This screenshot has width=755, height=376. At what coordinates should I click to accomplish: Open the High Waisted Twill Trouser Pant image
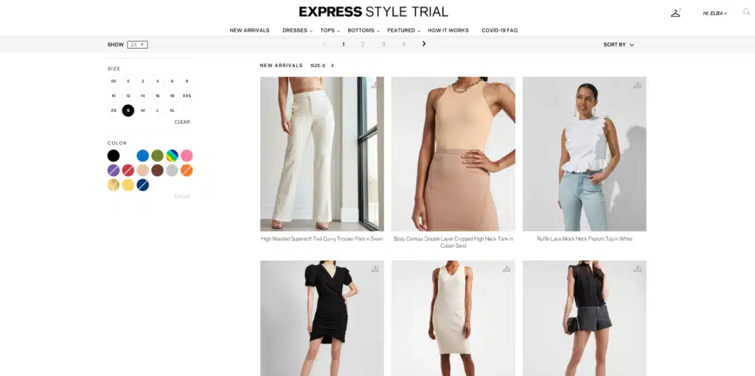[x=322, y=154]
